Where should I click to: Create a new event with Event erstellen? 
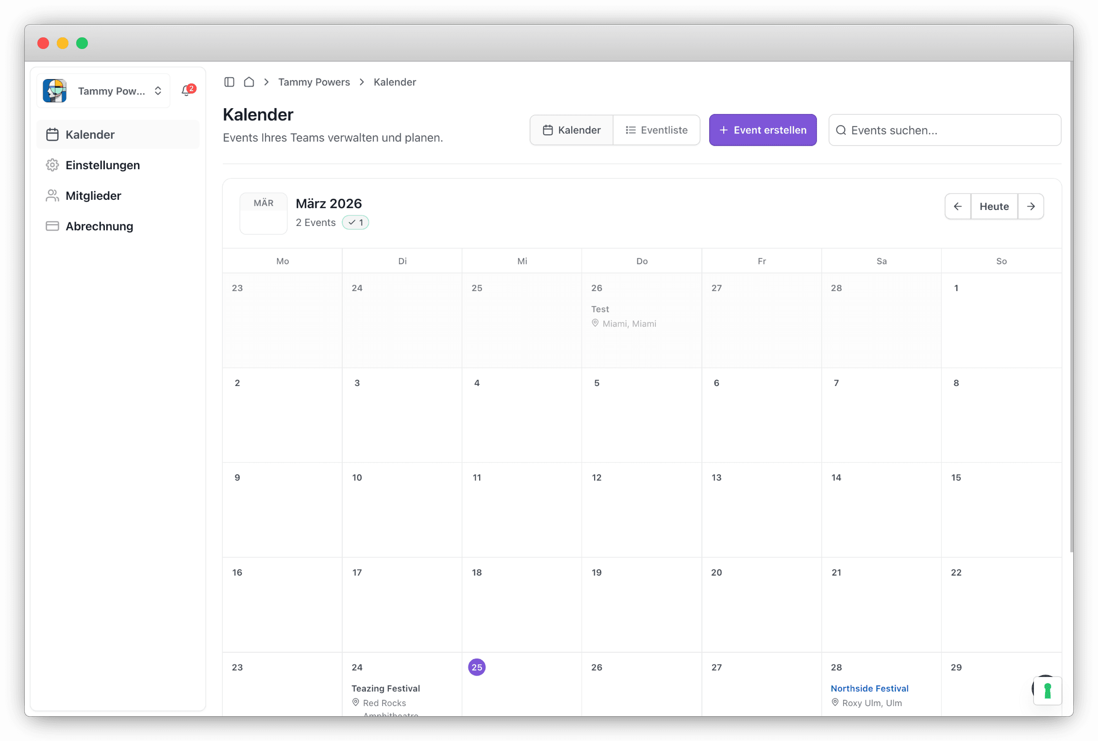pyautogui.click(x=763, y=129)
